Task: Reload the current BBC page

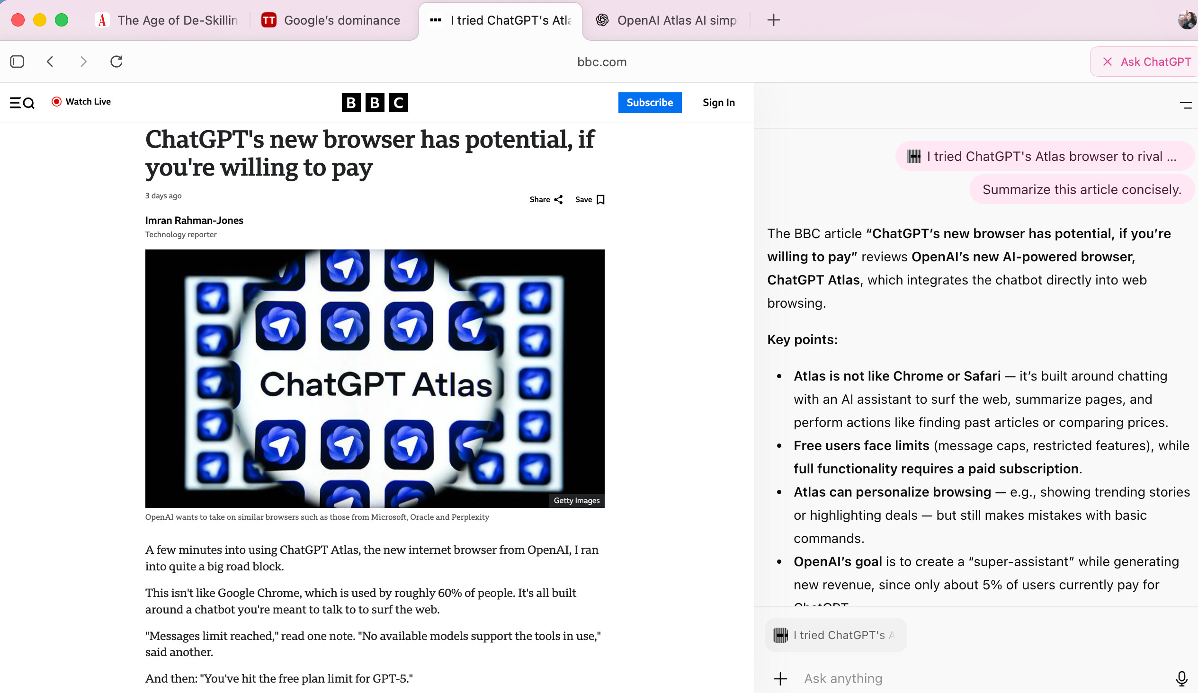Action: tap(116, 62)
